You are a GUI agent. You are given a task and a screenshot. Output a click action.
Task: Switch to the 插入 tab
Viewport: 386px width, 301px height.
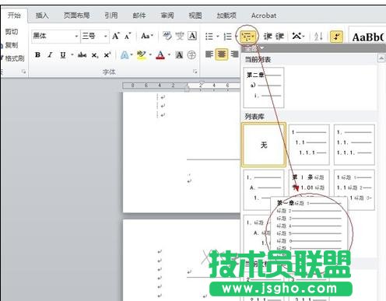pos(42,16)
